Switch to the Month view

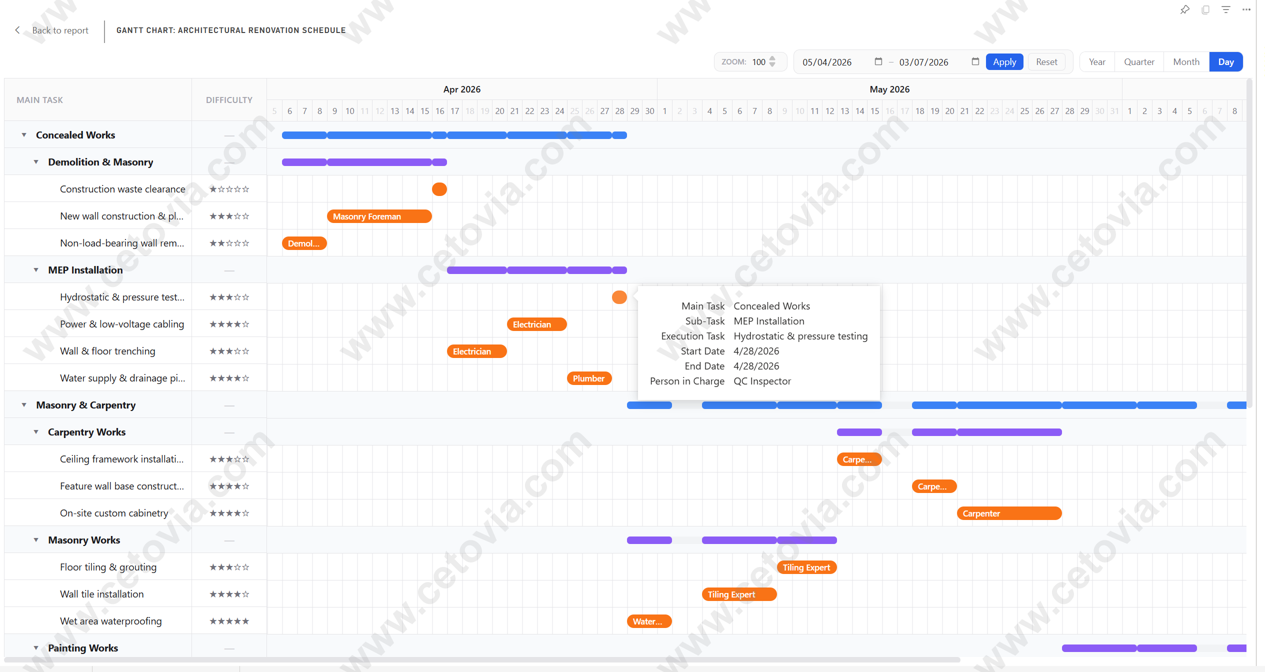[x=1186, y=62]
